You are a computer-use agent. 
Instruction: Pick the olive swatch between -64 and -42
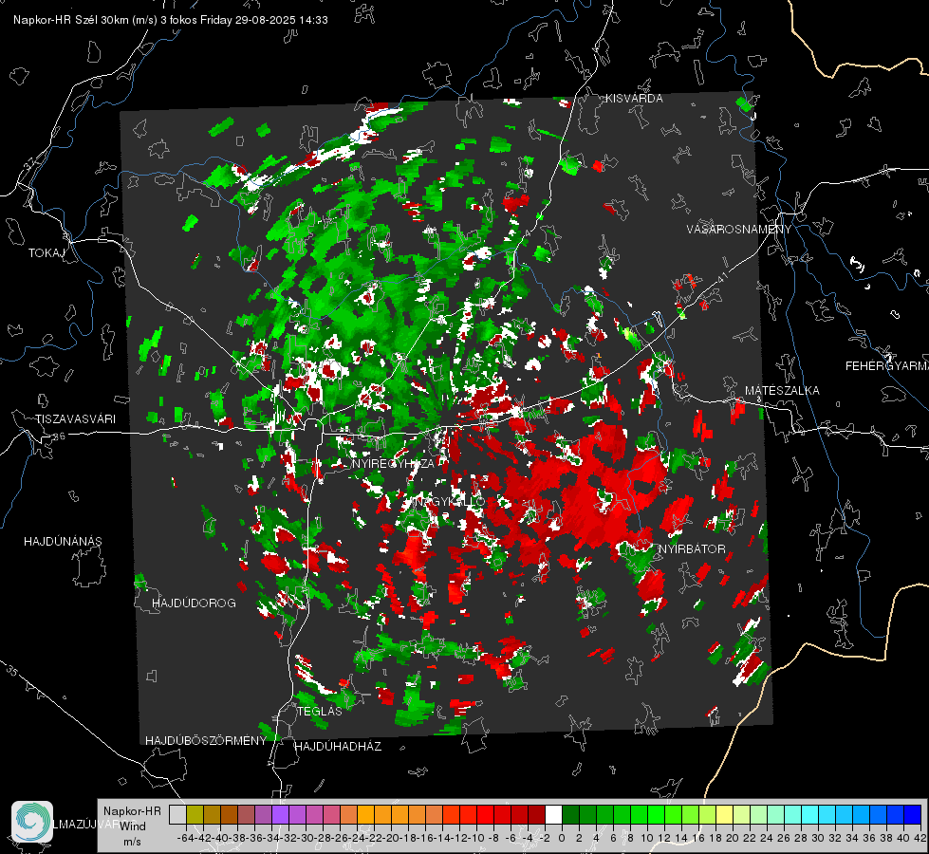(x=195, y=814)
